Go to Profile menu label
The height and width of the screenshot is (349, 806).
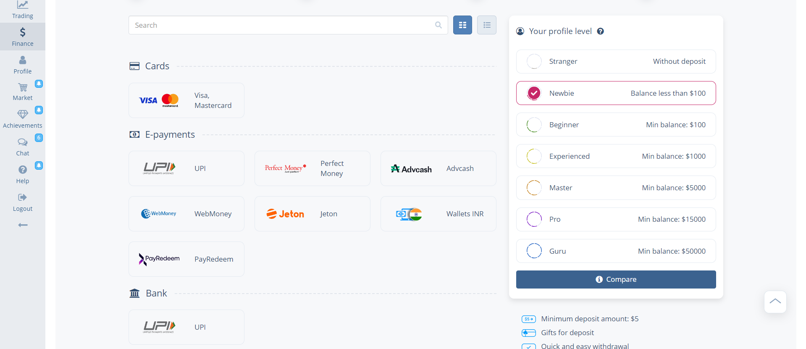click(x=23, y=71)
